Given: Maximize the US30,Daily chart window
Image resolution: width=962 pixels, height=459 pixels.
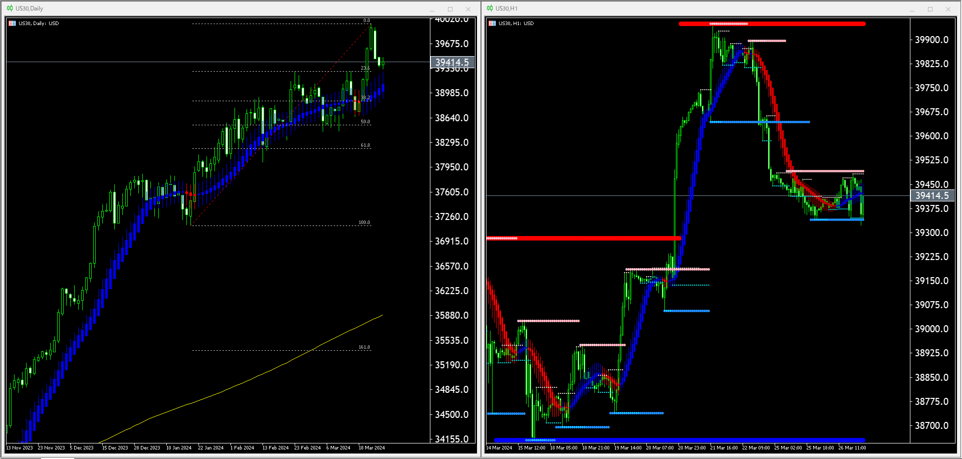Looking at the screenshot, I should click(450, 9).
